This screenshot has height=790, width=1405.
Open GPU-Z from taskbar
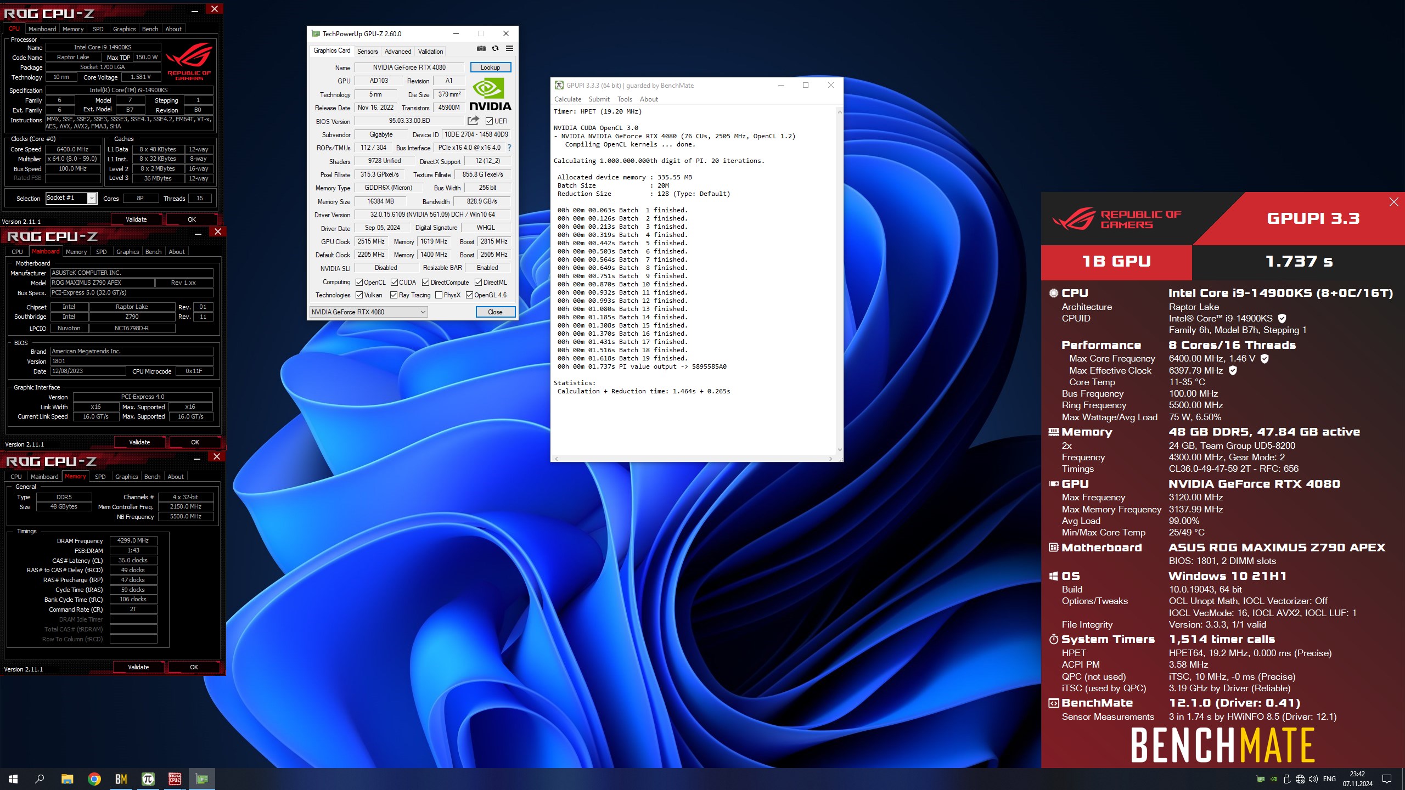pyautogui.click(x=202, y=779)
